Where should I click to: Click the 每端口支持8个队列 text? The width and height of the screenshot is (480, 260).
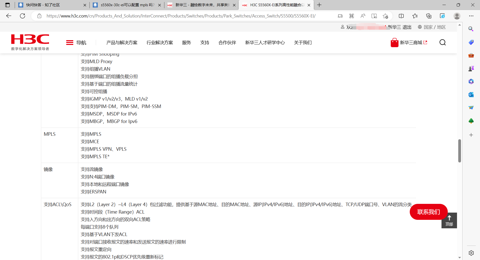(x=99, y=227)
